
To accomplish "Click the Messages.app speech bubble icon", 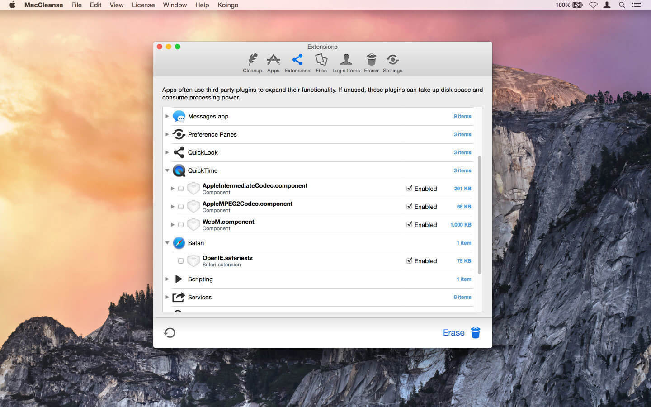I will (179, 116).
